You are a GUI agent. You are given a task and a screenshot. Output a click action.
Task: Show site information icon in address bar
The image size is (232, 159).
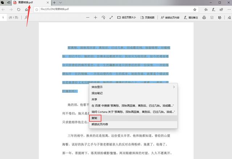[x=37, y=10]
